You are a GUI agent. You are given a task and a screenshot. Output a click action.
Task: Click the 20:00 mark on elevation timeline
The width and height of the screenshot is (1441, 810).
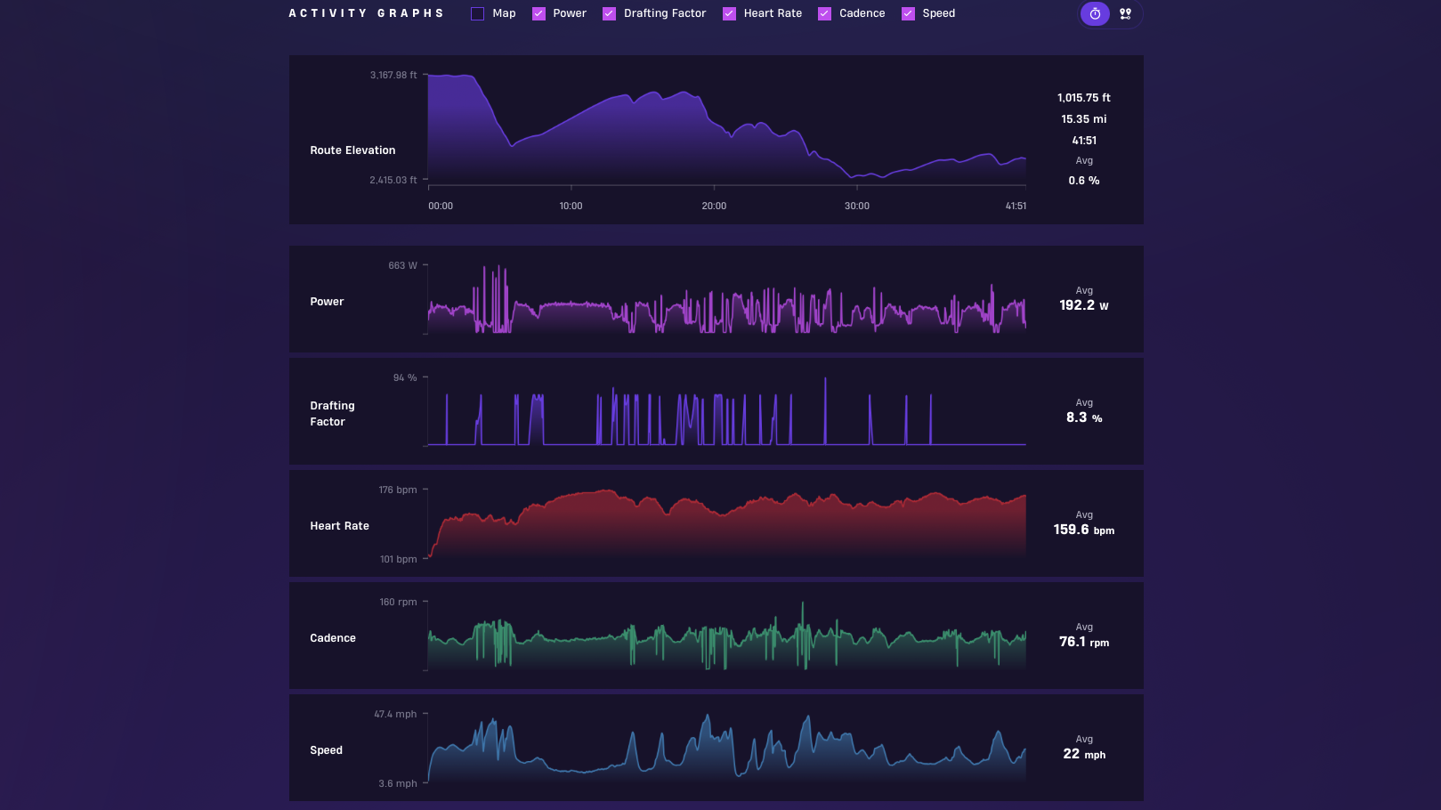(x=714, y=206)
